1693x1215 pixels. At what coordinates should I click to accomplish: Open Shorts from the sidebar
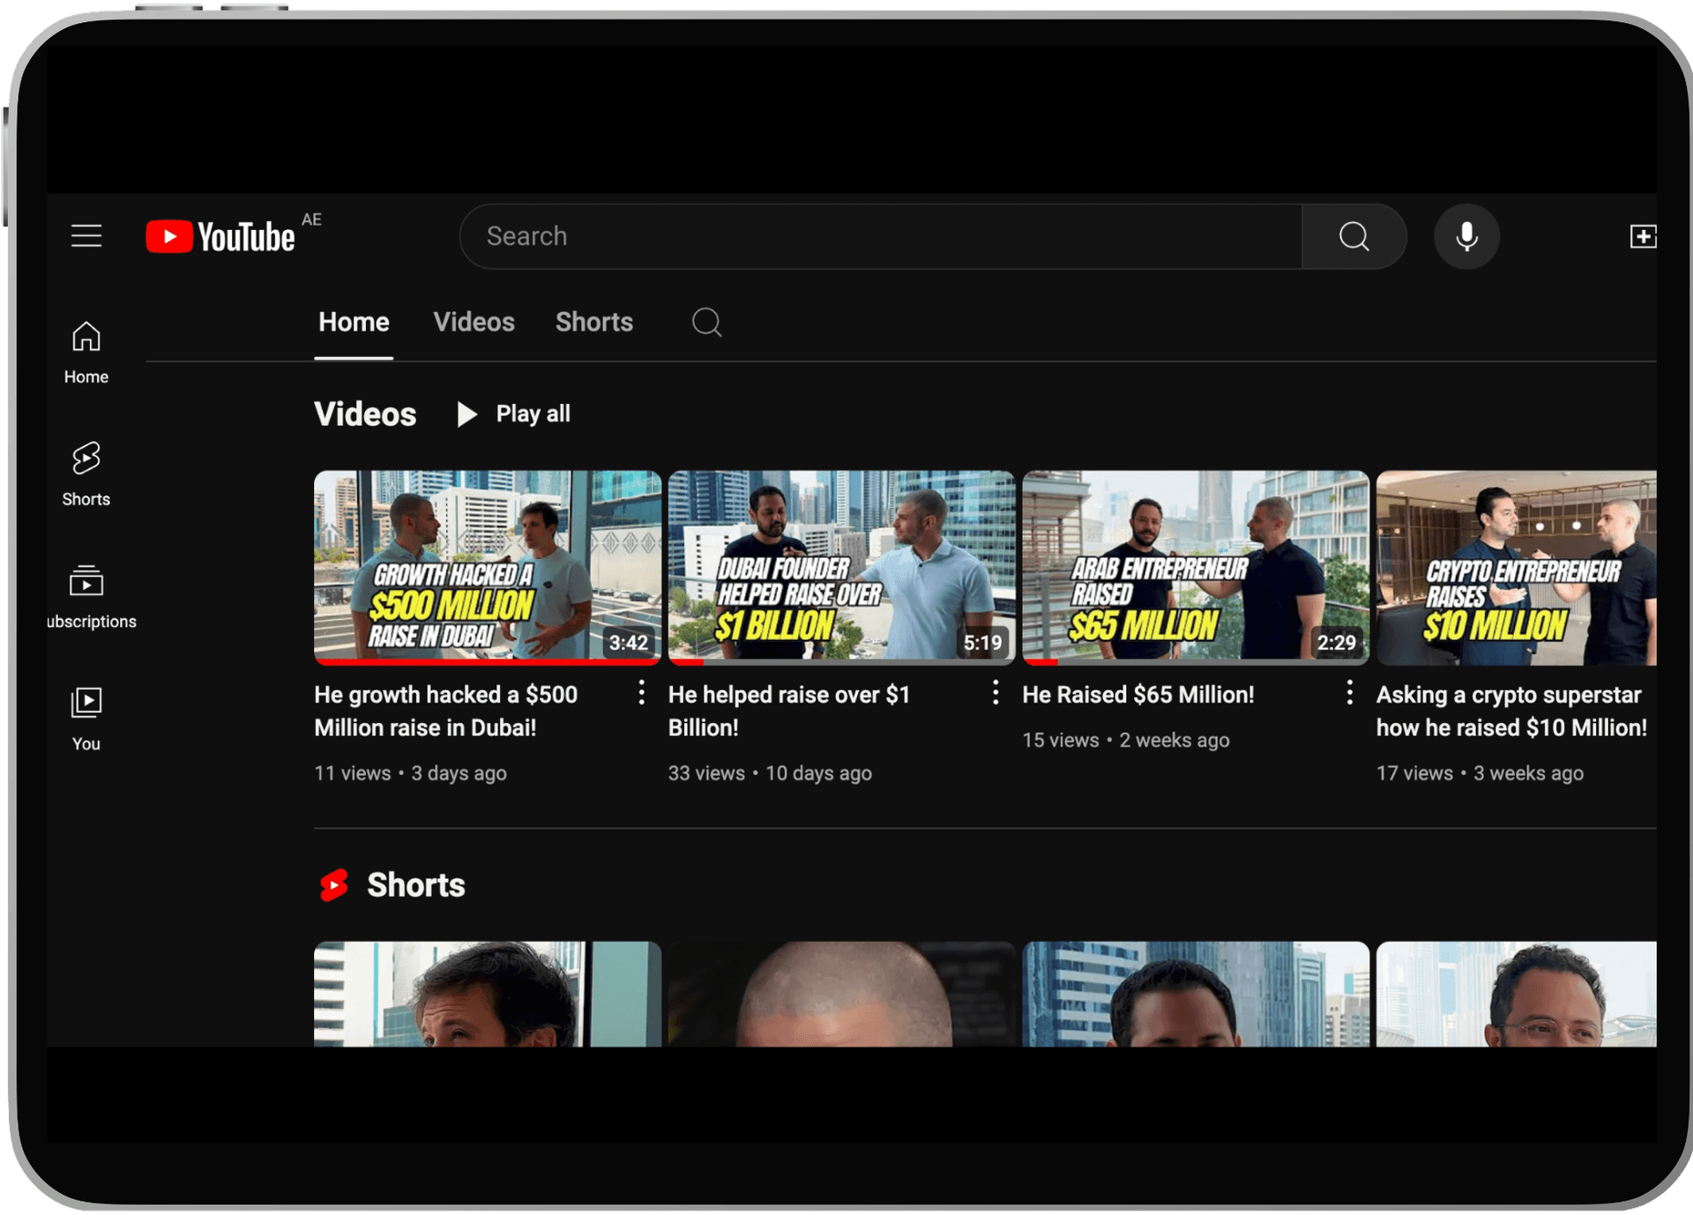coord(86,474)
